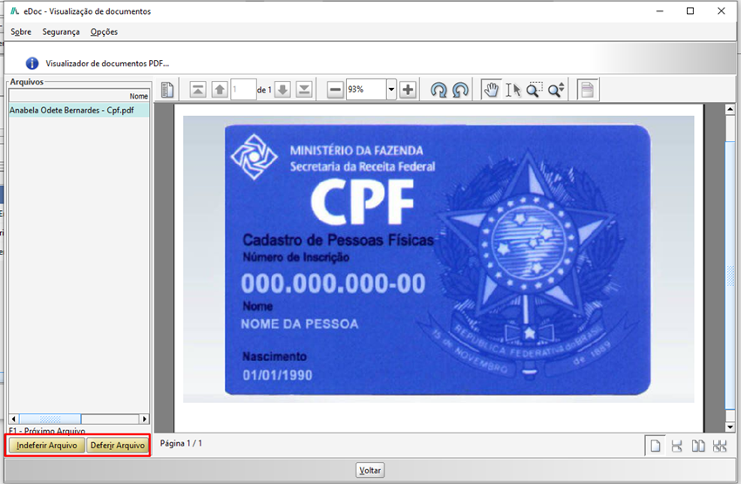Go to next page arrow
741x484 pixels.
282,89
